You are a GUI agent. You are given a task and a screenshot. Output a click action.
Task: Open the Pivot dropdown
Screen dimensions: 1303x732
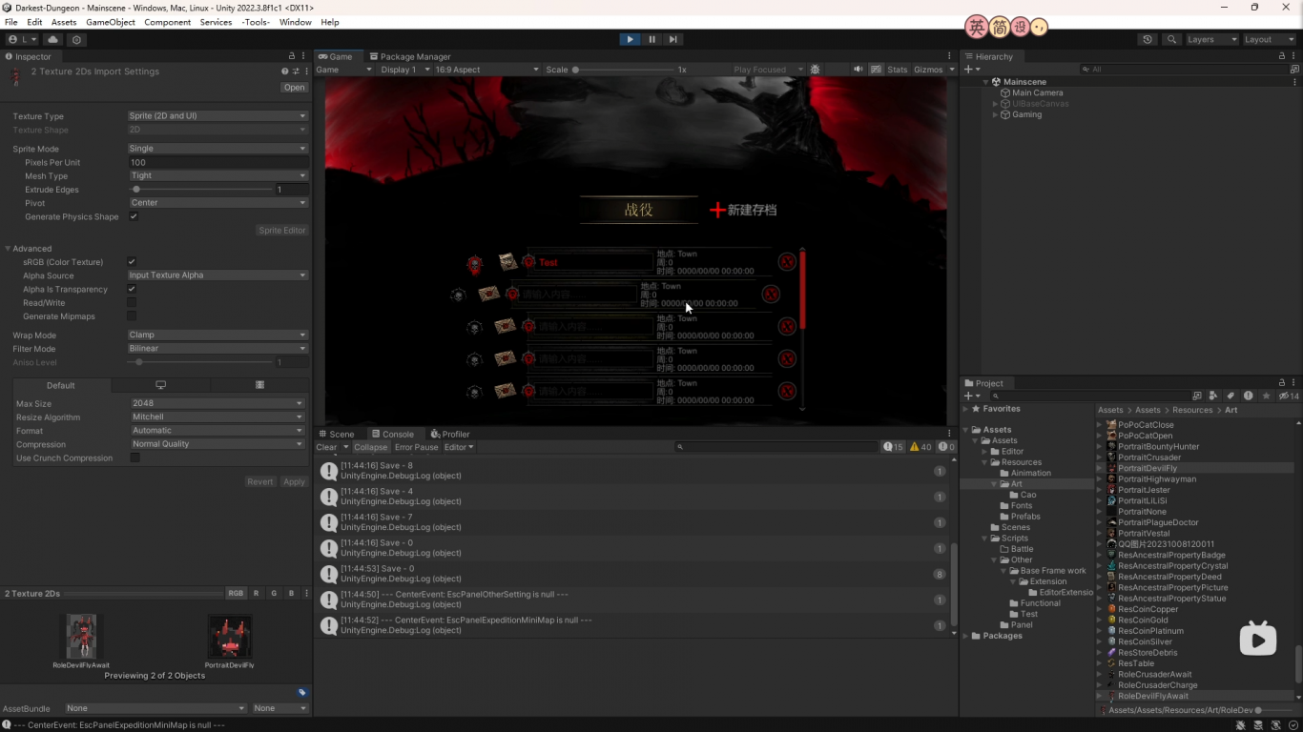click(x=217, y=203)
